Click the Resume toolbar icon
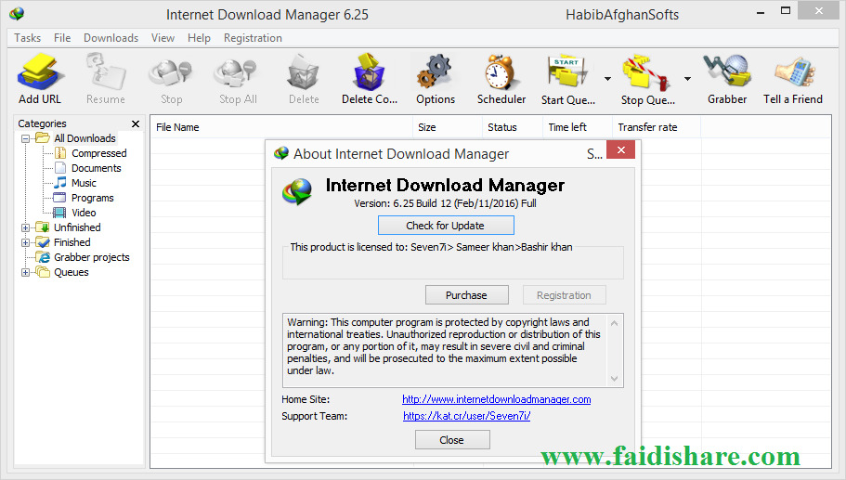The height and width of the screenshot is (480, 846). (x=106, y=71)
